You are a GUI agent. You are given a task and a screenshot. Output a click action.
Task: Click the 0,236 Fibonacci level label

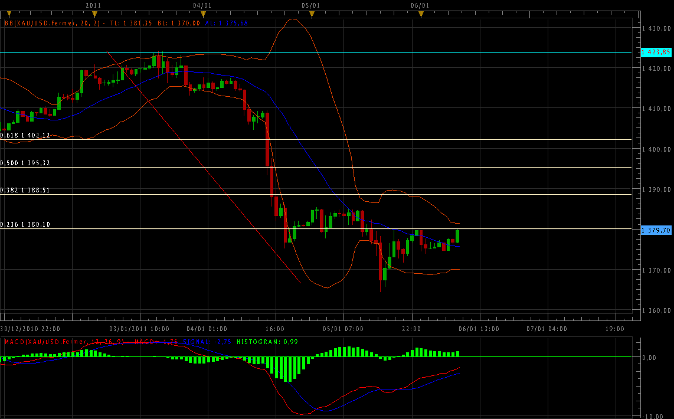pos(25,224)
